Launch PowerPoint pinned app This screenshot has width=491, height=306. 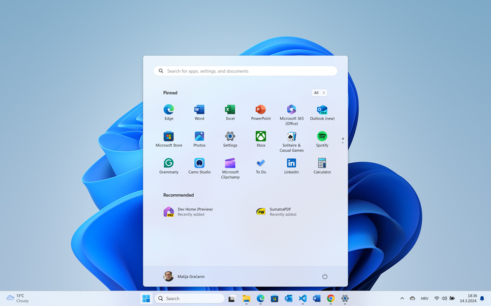(x=261, y=112)
